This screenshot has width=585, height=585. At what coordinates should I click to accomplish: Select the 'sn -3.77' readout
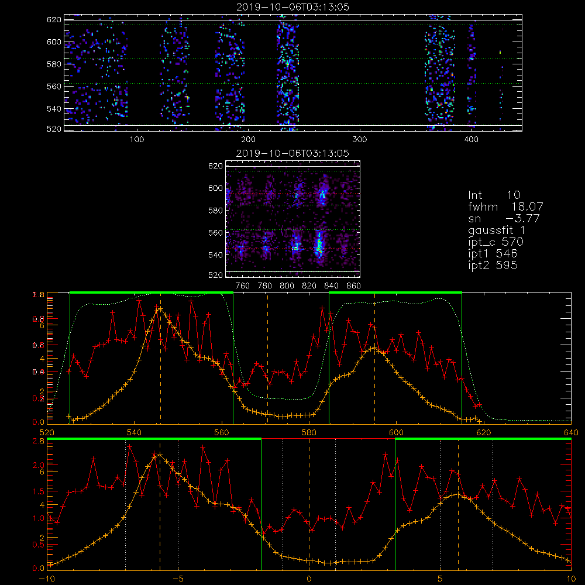click(x=504, y=219)
